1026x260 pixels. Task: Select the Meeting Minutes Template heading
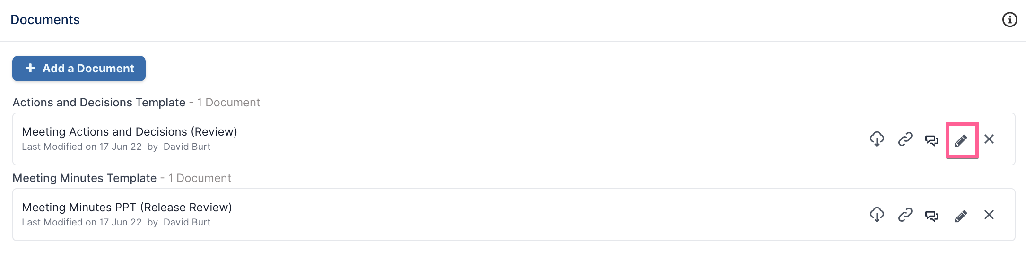point(85,178)
